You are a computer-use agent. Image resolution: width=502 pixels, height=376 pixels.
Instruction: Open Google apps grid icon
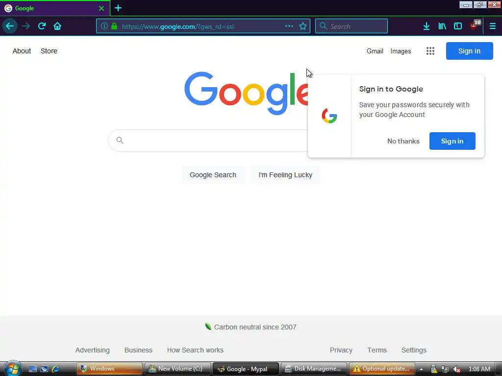pyautogui.click(x=430, y=51)
